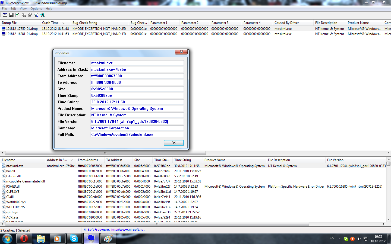The width and height of the screenshot is (391, 244).
Task: Click the input language CS indicator
Action: tap(332, 238)
